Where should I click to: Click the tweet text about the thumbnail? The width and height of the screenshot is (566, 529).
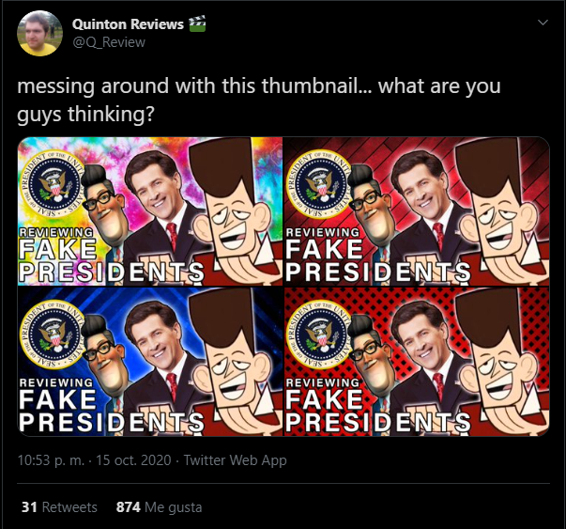tap(259, 100)
